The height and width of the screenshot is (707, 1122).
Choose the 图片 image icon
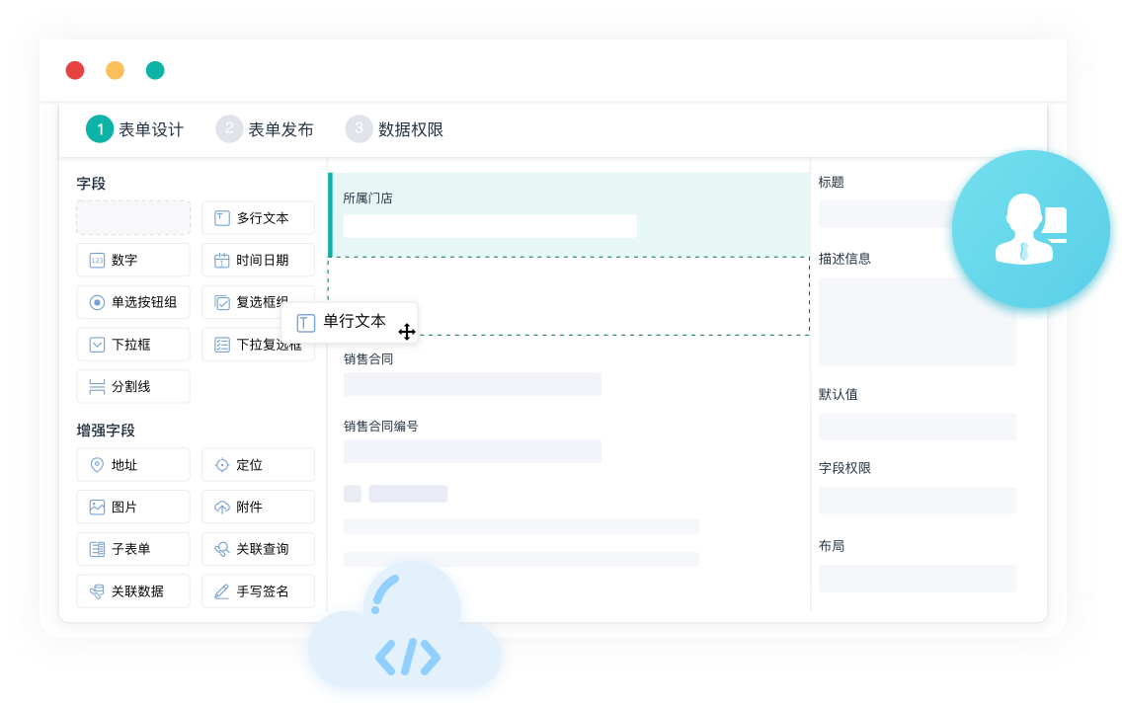[x=97, y=508]
